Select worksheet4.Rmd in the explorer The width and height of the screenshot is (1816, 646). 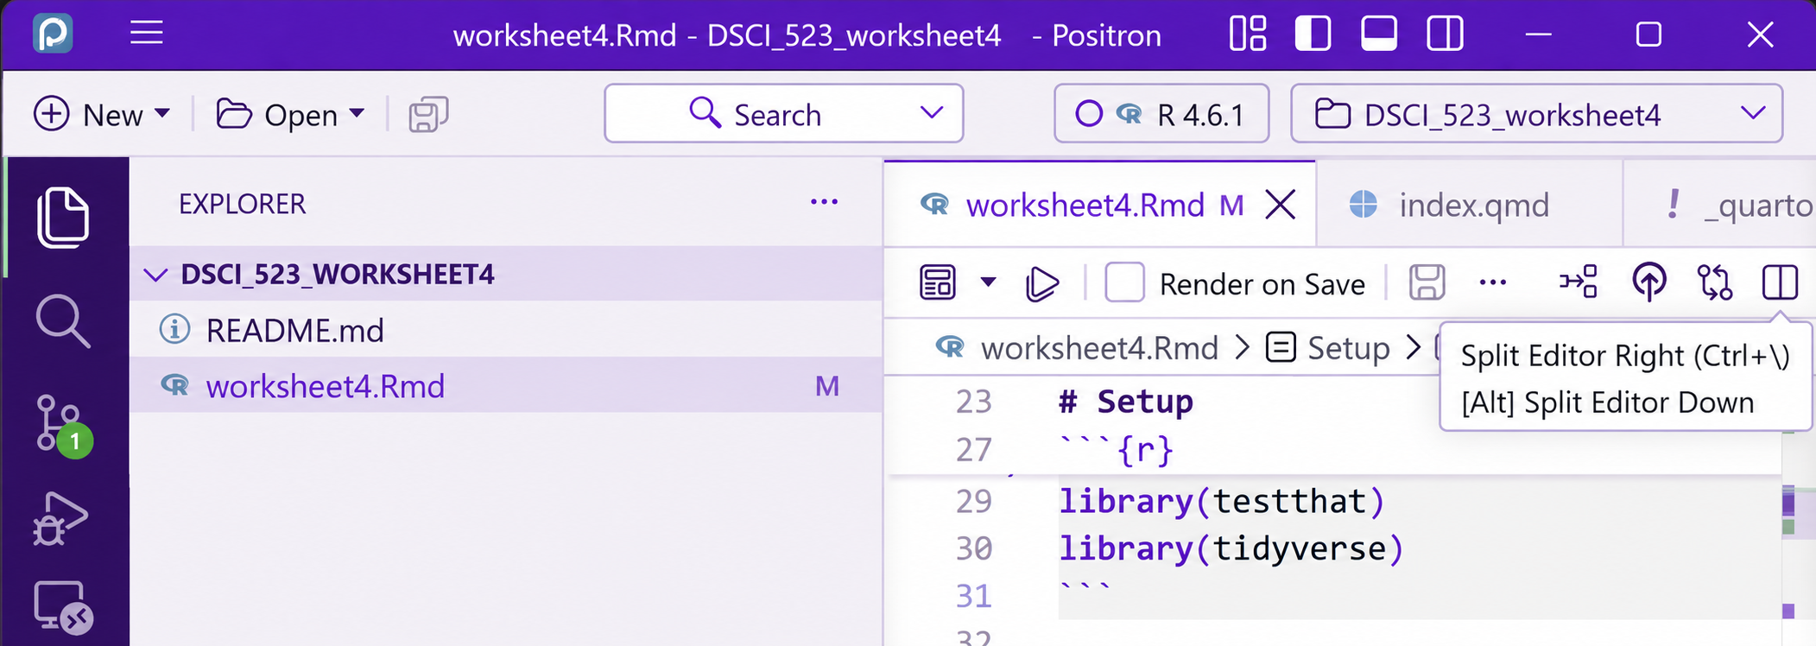pyautogui.click(x=505, y=385)
